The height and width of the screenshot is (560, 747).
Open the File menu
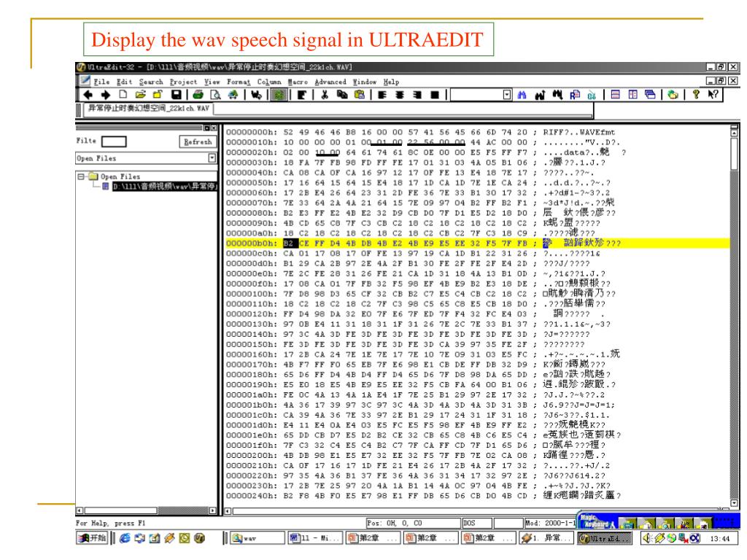(101, 82)
